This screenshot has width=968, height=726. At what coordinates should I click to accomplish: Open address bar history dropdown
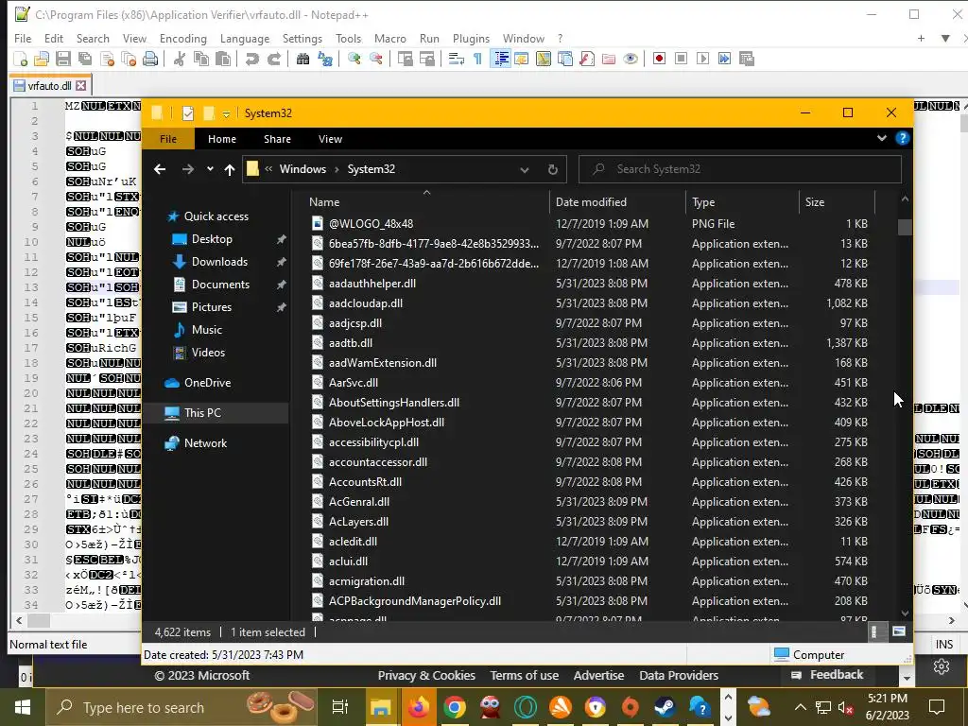tap(524, 170)
